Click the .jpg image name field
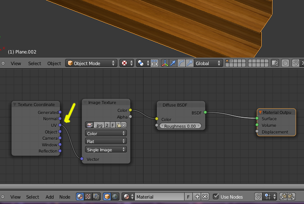This screenshot has width=304, height=204. click(x=99, y=125)
